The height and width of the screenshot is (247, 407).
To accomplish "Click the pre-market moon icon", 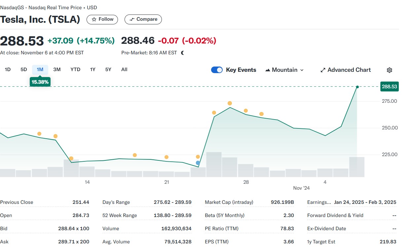I will (x=183, y=53).
